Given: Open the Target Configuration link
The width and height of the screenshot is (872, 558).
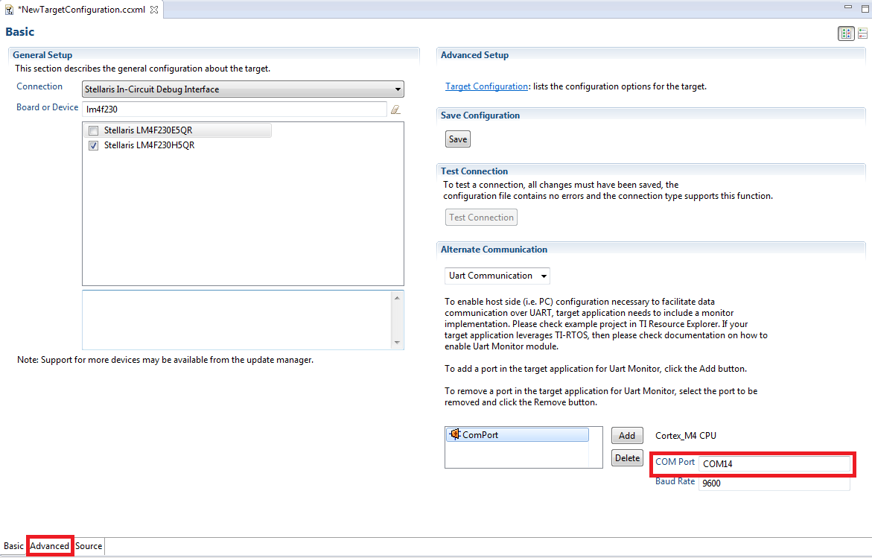Looking at the screenshot, I should [486, 86].
